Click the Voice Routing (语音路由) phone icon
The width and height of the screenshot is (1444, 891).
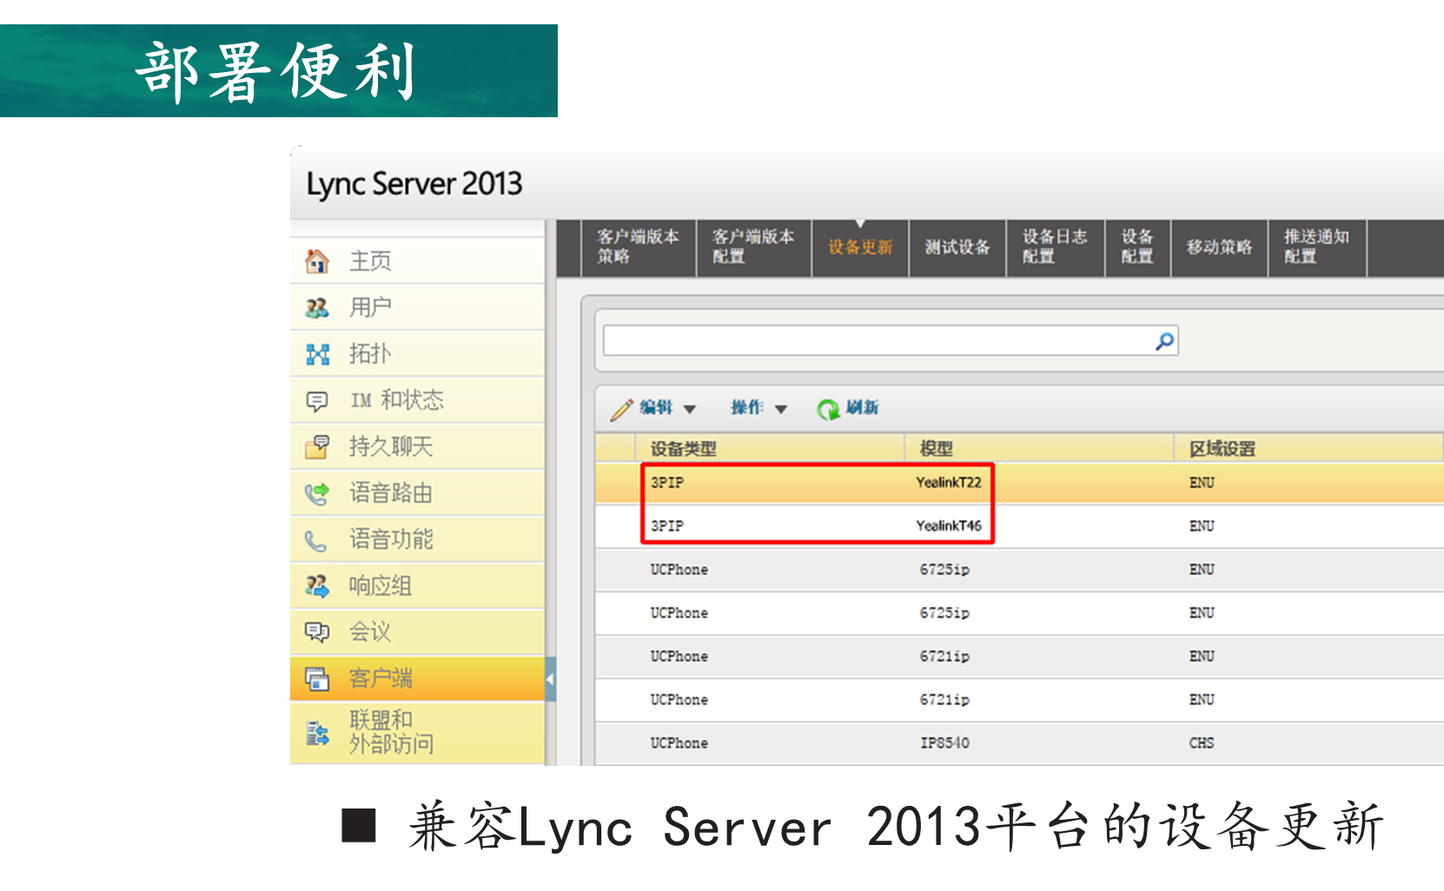tap(317, 493)
